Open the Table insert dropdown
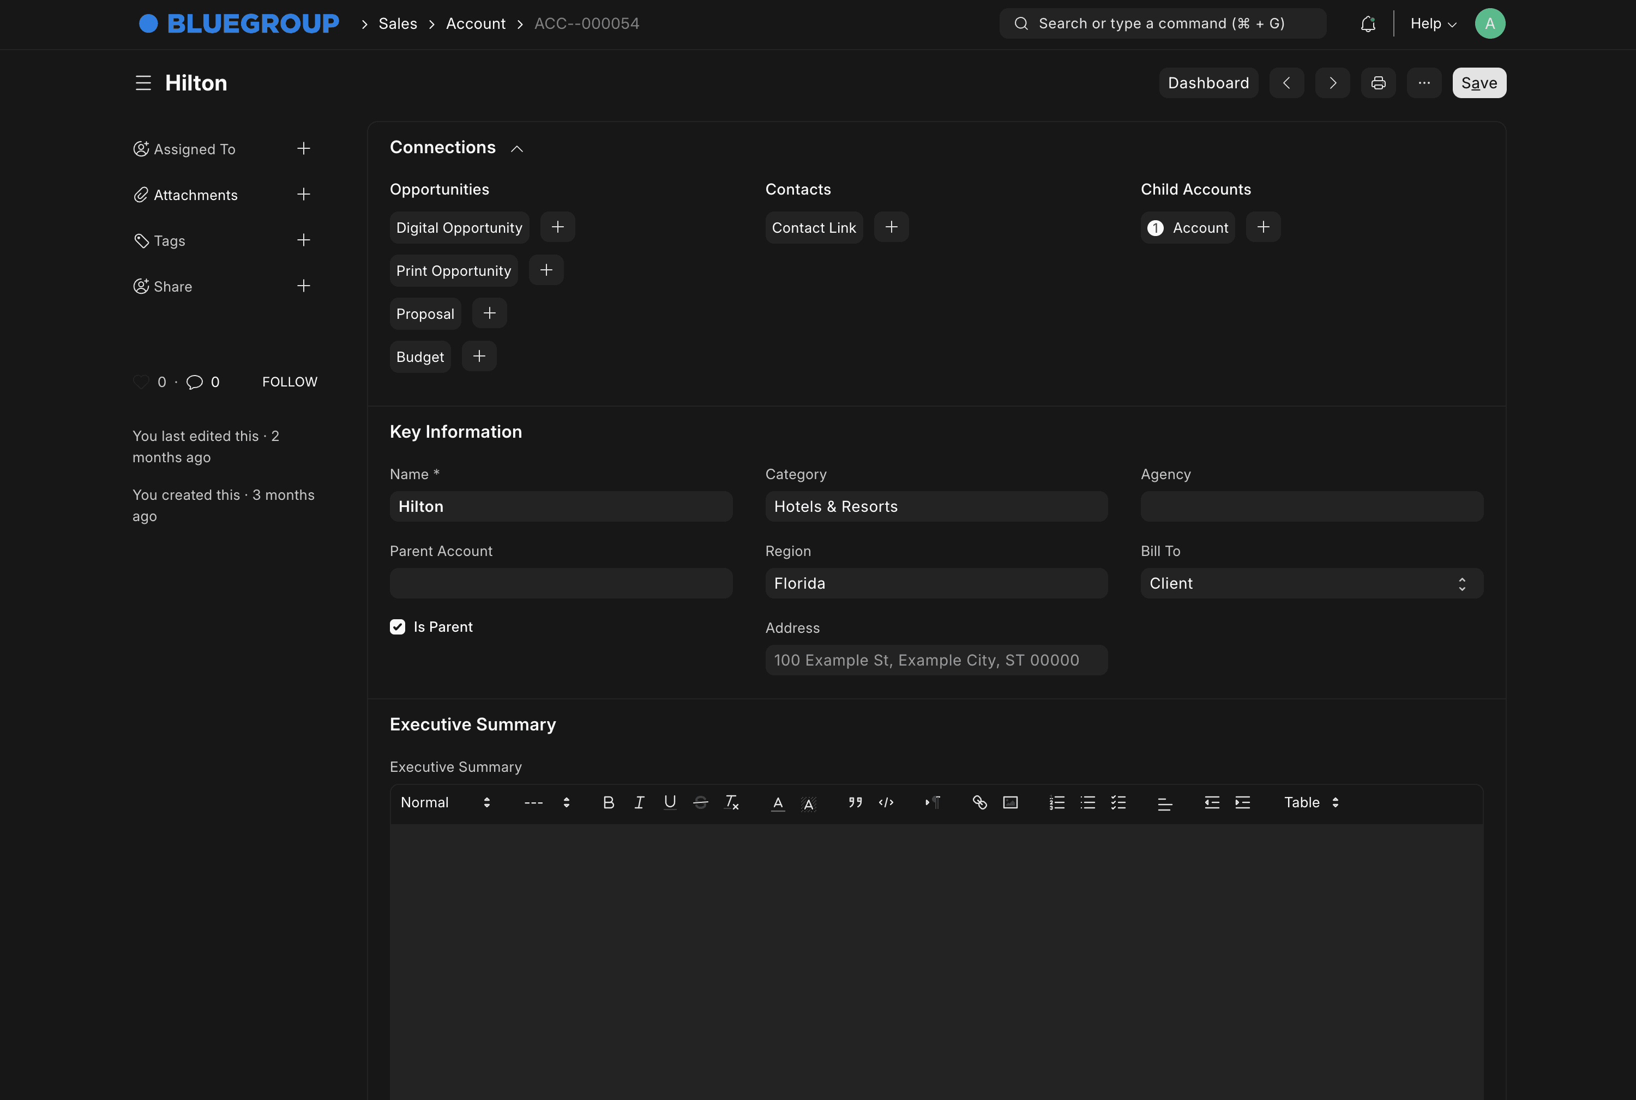 point(1311,802)
